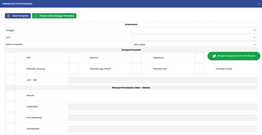Check the Lain - lain checkbox
Screen dimensions: 262x135
click(x=10, y=80)
